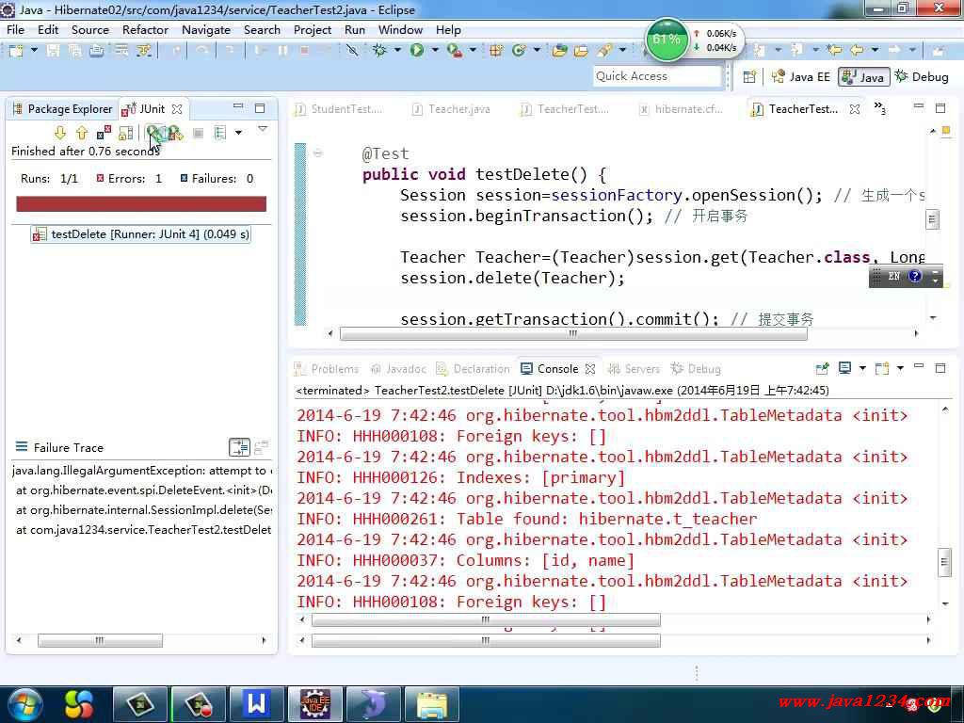Click the Open Perspective icon
Screen dimensions: 964x723
749,77
